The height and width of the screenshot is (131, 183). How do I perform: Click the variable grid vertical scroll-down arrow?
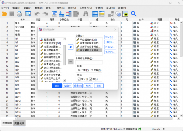[181, 115]
